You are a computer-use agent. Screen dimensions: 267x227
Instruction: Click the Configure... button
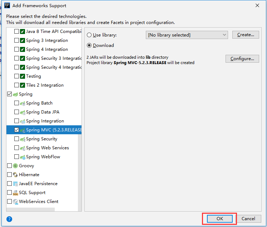pyautogui.click(x=242, y=59)
